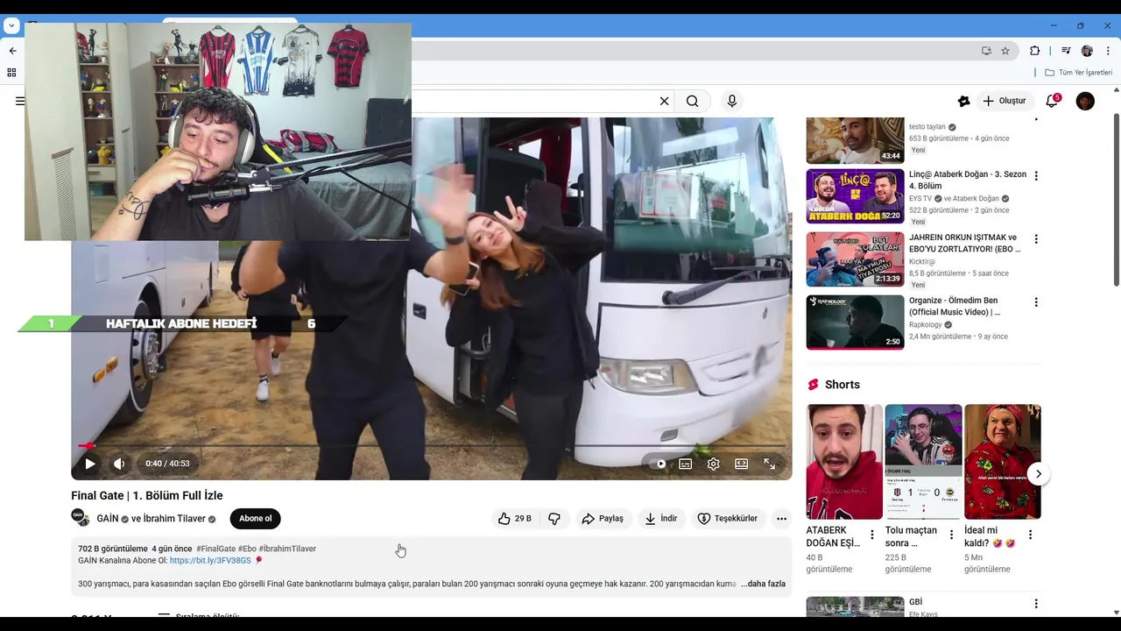Click the EYS TV channel name
This screenshot has height=631, width=1121.
click(921, 199)
